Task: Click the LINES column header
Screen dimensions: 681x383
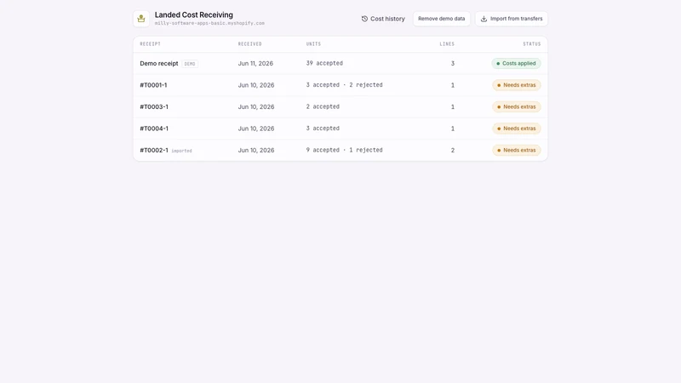Action: point(447,44)
